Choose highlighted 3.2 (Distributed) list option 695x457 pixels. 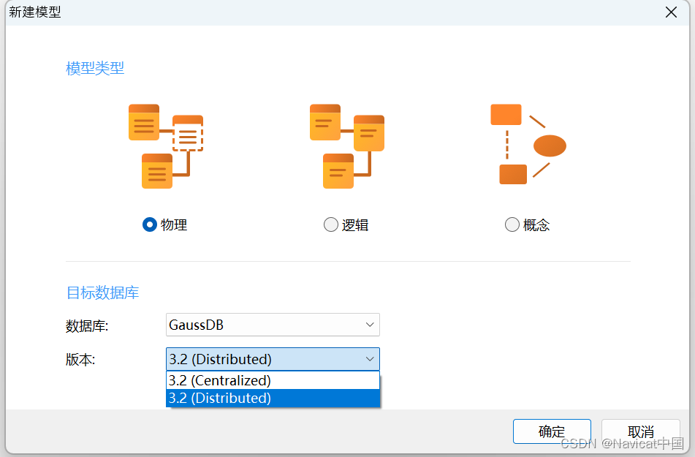point(273,398)
